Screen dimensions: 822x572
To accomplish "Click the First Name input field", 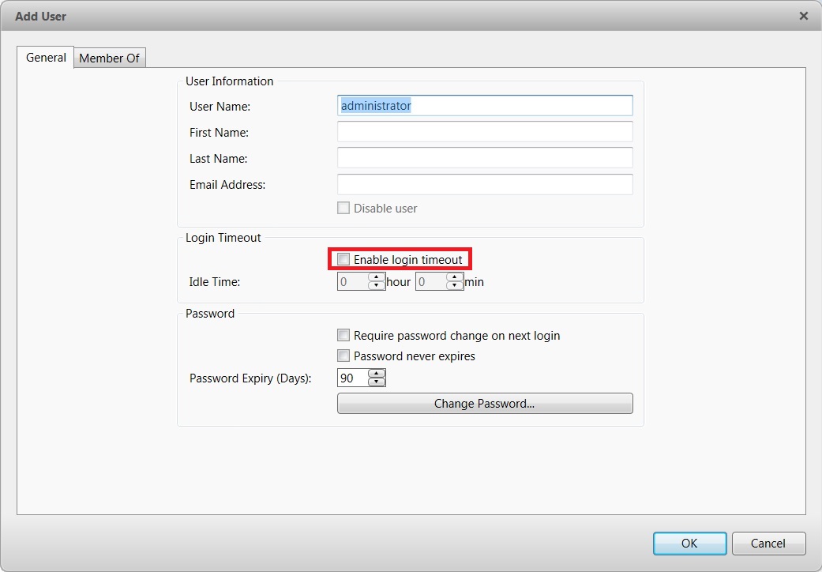I will [485, 131].
